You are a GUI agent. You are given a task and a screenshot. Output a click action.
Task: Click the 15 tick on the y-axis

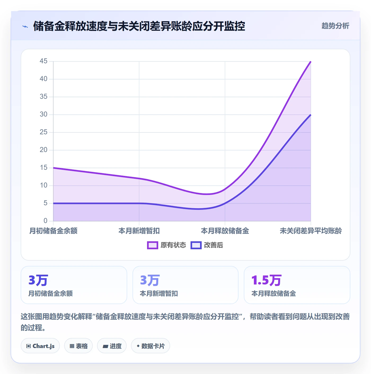(x=43, y=168)
